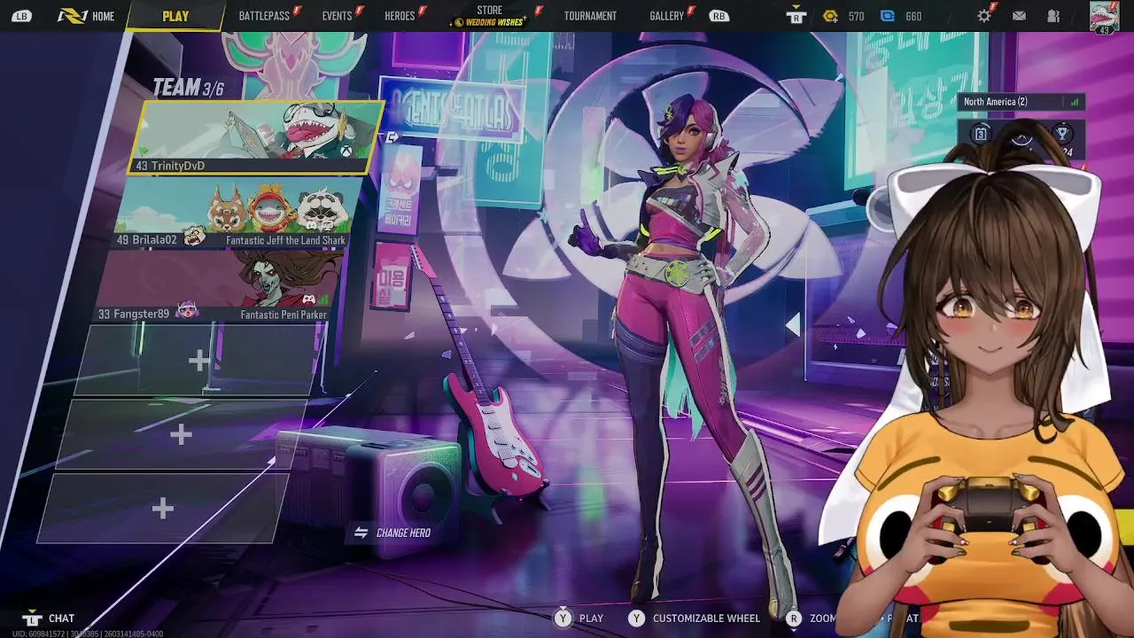Click the PLAY prompt at bottom
Image resolution: width=1134 pixels, height=638 pixels.
point(591,619)
